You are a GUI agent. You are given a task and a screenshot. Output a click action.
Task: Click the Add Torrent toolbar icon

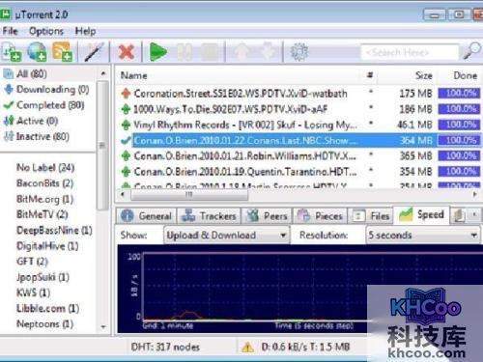click(x=11, y=51)
